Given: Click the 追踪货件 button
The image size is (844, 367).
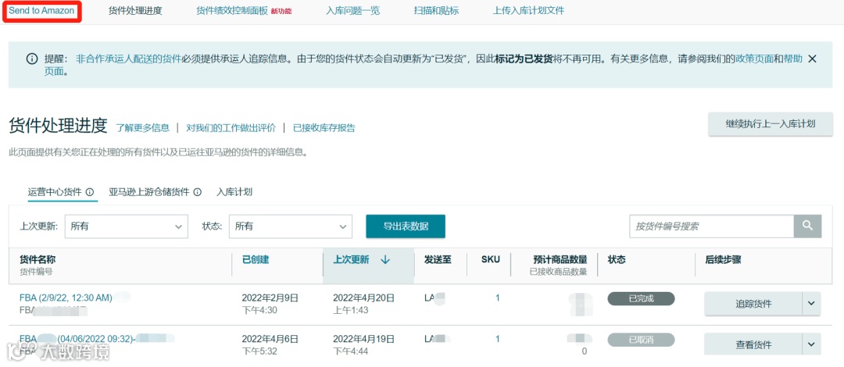Looking at the screenshot, I should pyautogui.click(x=753, y=304).
